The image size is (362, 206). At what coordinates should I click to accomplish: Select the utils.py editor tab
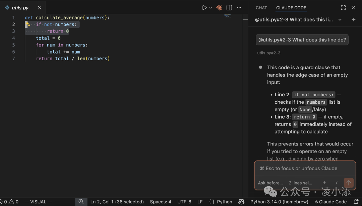pos(20,7)
